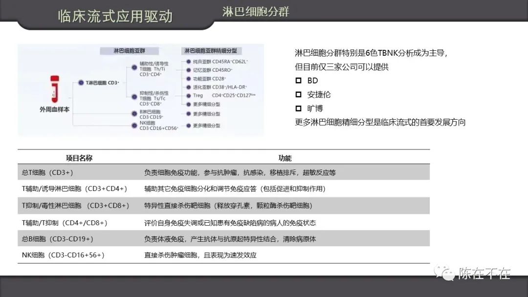Expand the 抑制性/杀伤性 T细胞 branch node
This screenshot has height=297, width=528.
tap(134, 97)
